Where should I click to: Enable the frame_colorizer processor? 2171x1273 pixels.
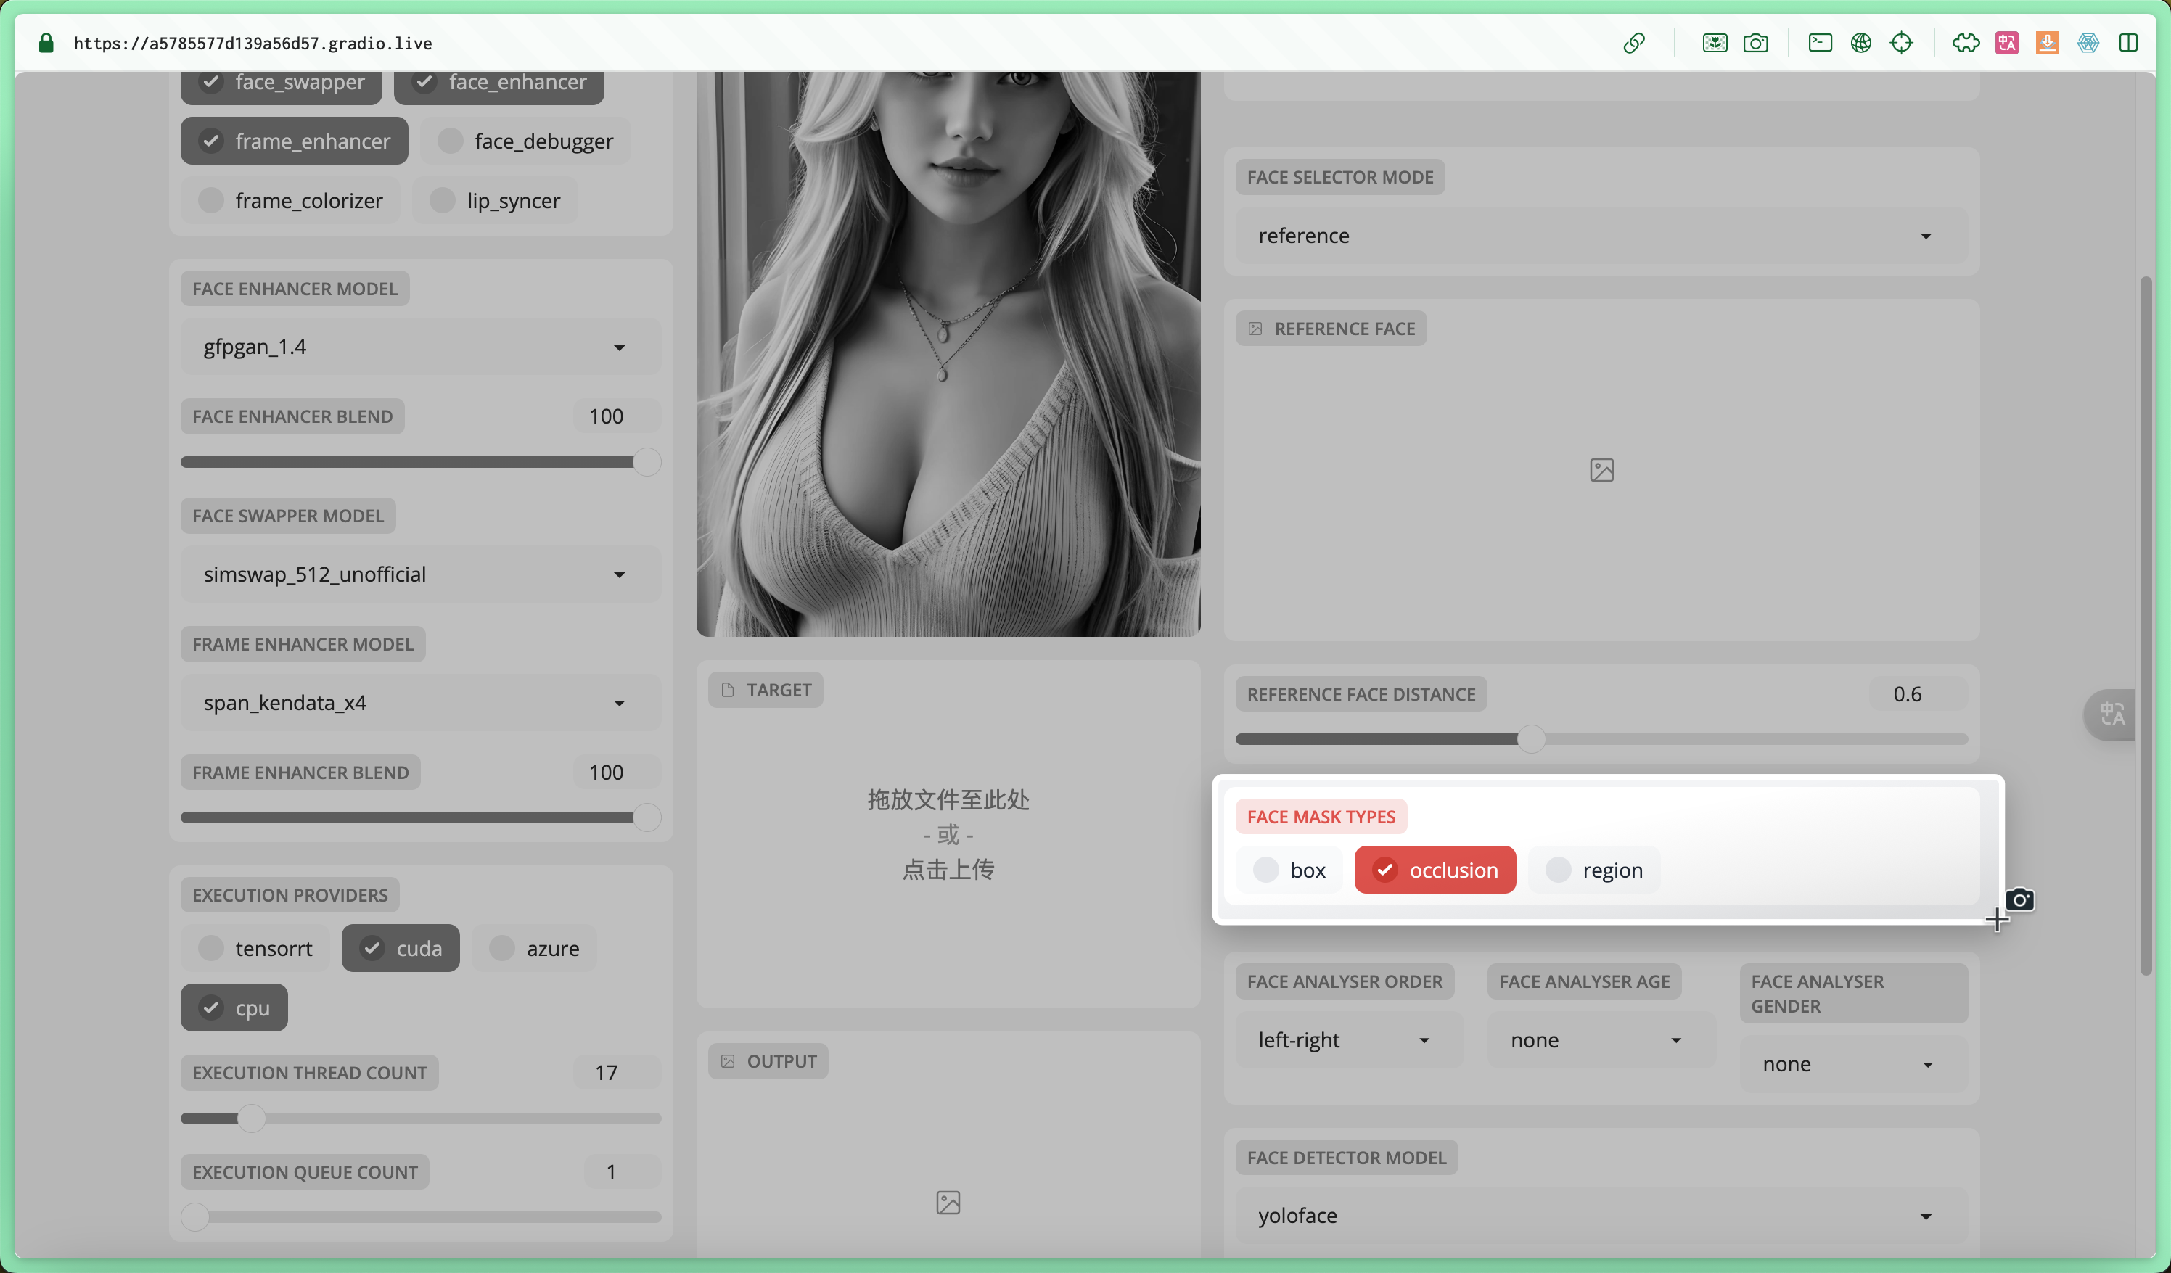pyautogui.click(x=290, y=201)
